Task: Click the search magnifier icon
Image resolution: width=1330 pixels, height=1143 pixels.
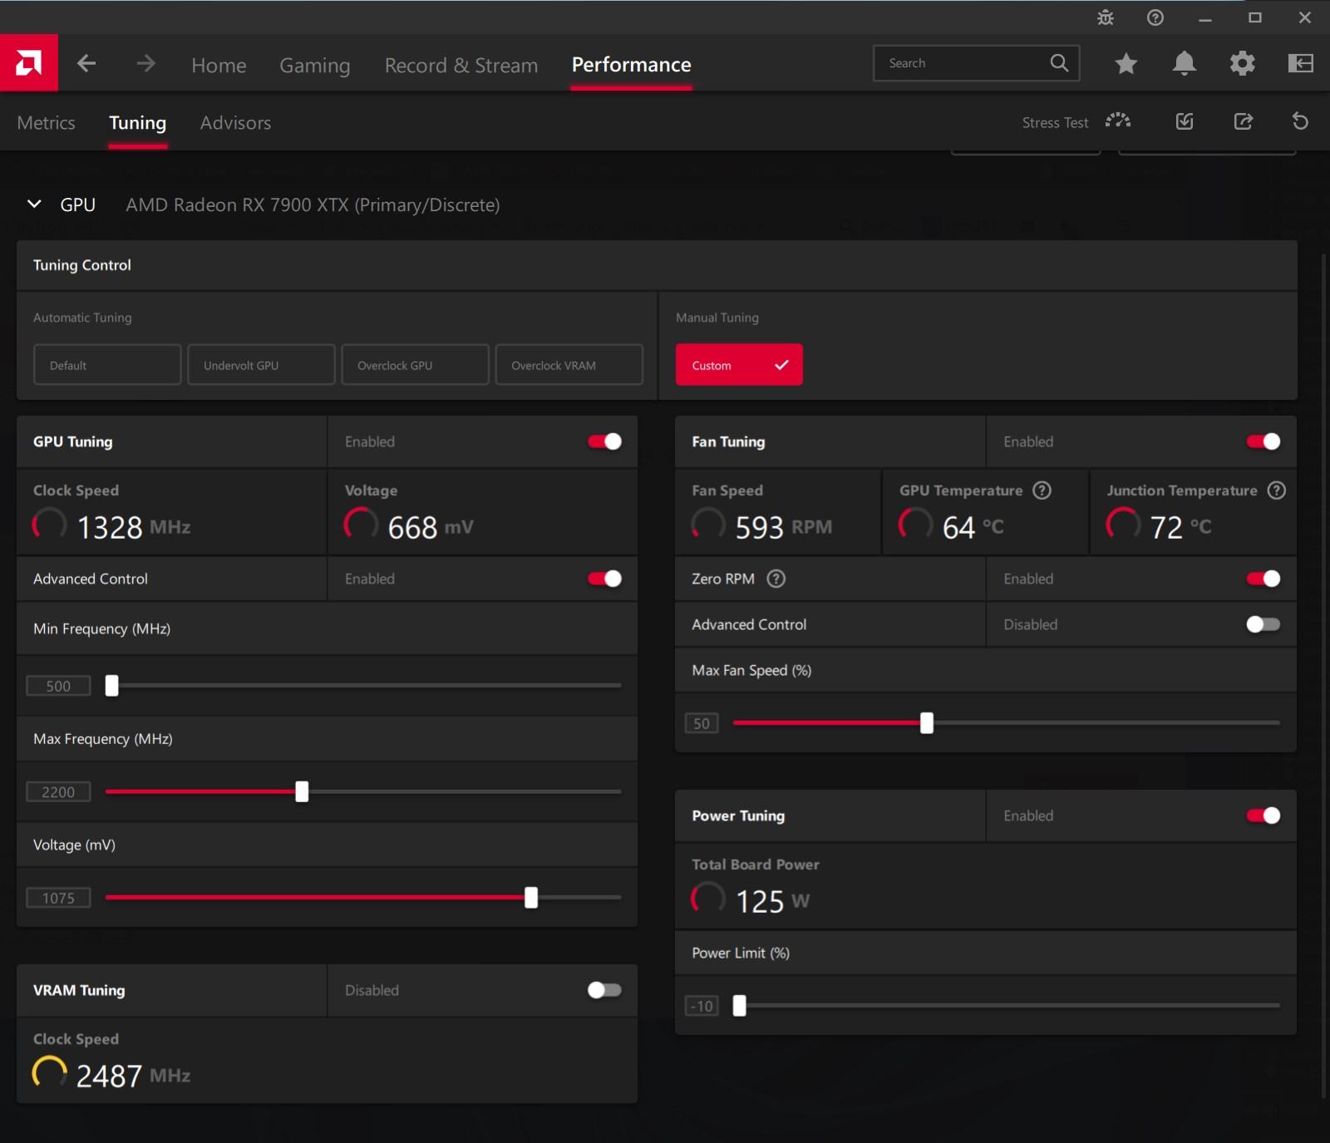Action: pos(1059,63)
